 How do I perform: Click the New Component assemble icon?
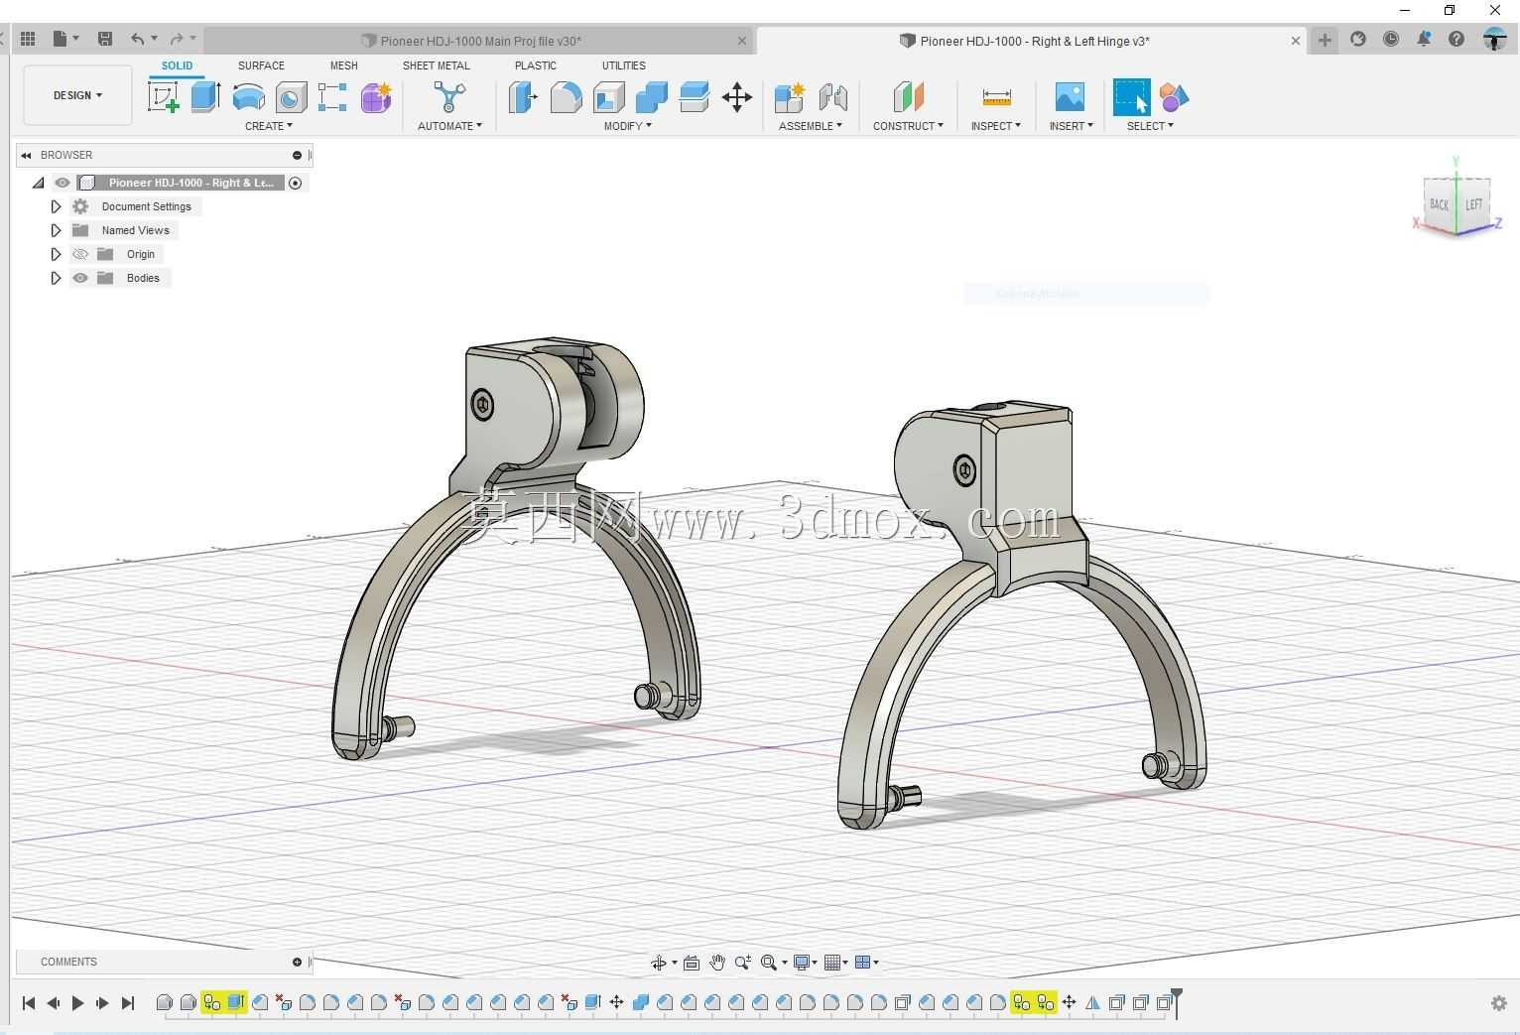(790, 97)
